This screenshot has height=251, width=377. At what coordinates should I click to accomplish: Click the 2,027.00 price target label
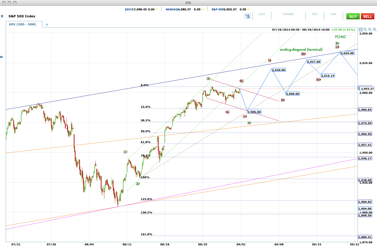[314, 62]
